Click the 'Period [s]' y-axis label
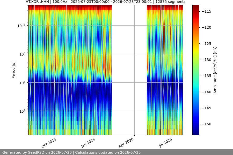The width and height of the screenshot is (233, 155). click(x=13, y=70)
